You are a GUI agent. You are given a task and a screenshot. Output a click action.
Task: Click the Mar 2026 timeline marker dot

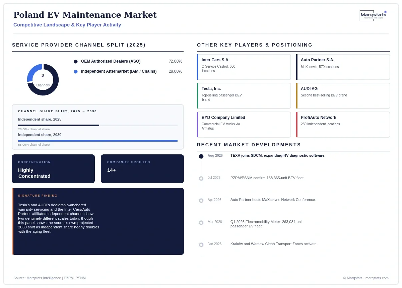pos(201,223)
